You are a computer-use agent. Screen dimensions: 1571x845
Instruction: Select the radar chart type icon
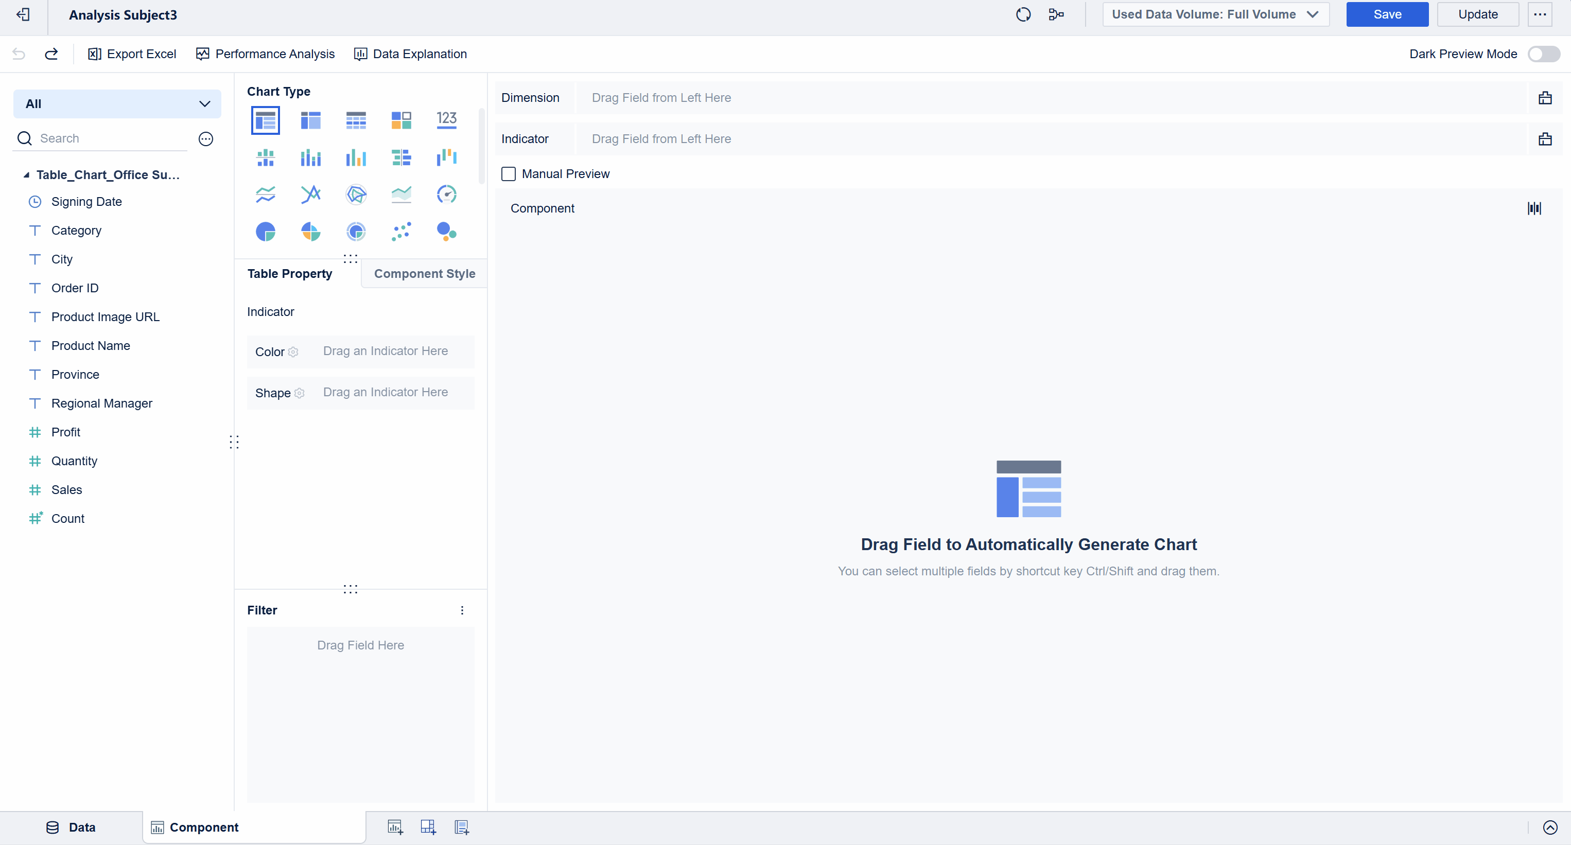(x=356, y=195)
